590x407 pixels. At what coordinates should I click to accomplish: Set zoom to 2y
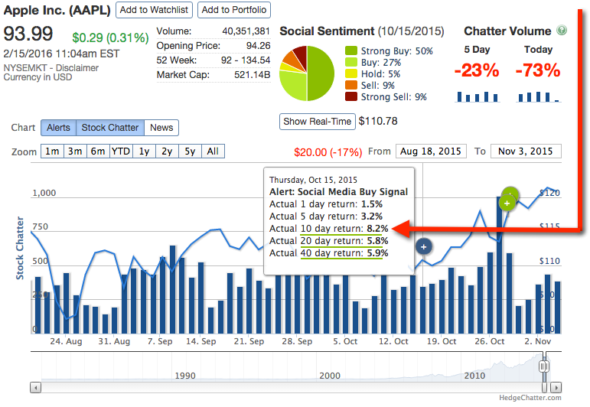[167, 151]
